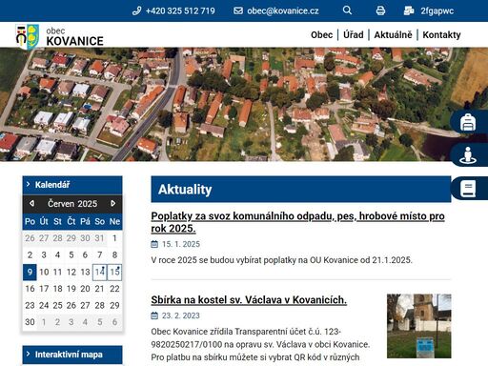Expand the Interaktivní mapa chevron
Image resolution: width=488 pixels, height=366 pixels.
29,354
